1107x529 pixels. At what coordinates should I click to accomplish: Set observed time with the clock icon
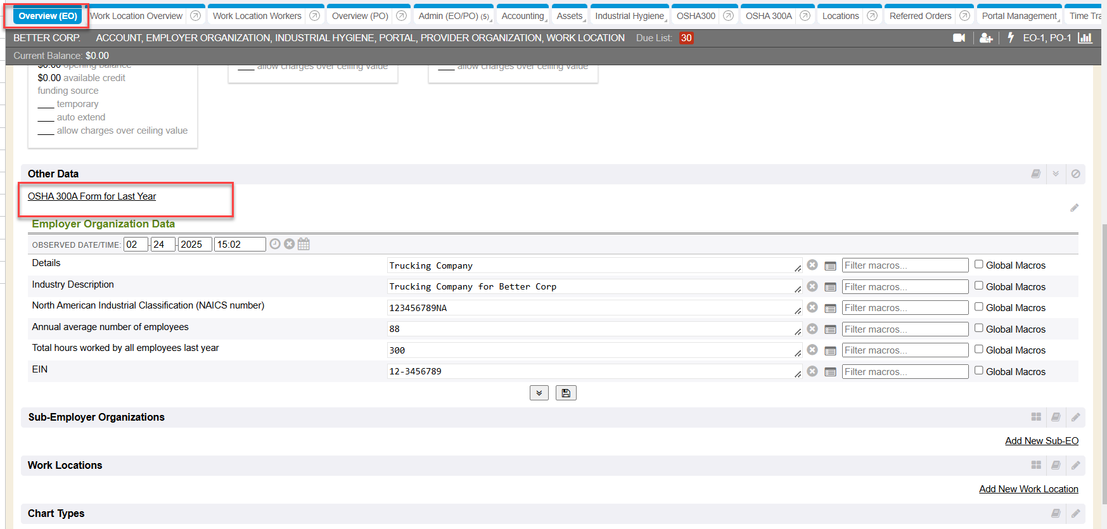(275, 244)
